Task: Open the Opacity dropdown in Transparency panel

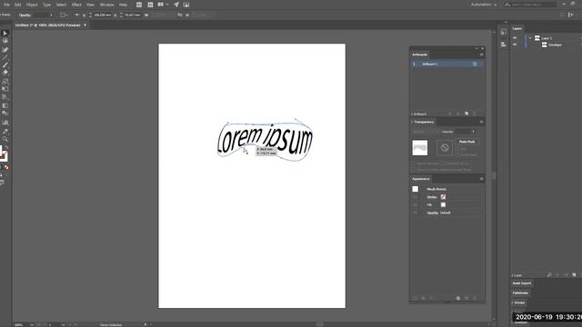Action: point(473,132)
